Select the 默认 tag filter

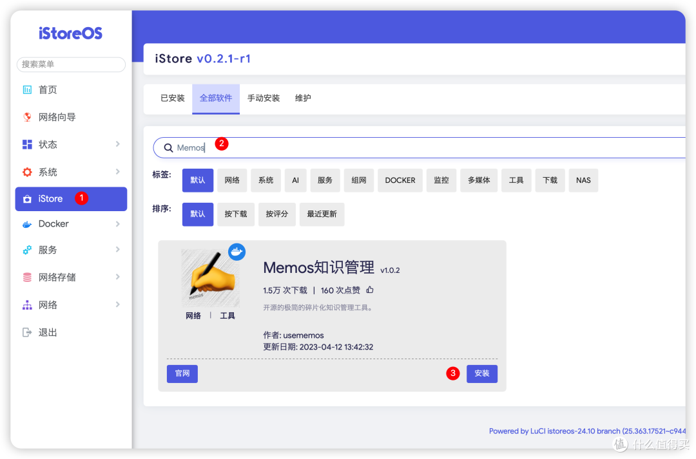198,180
